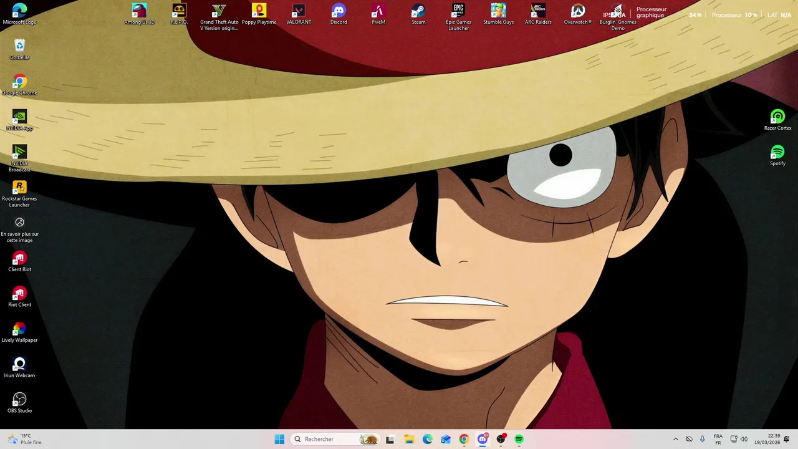The image size is (798, 449).
Task: Select Razer Cortex desktop icon
Action: coord(777,120)
